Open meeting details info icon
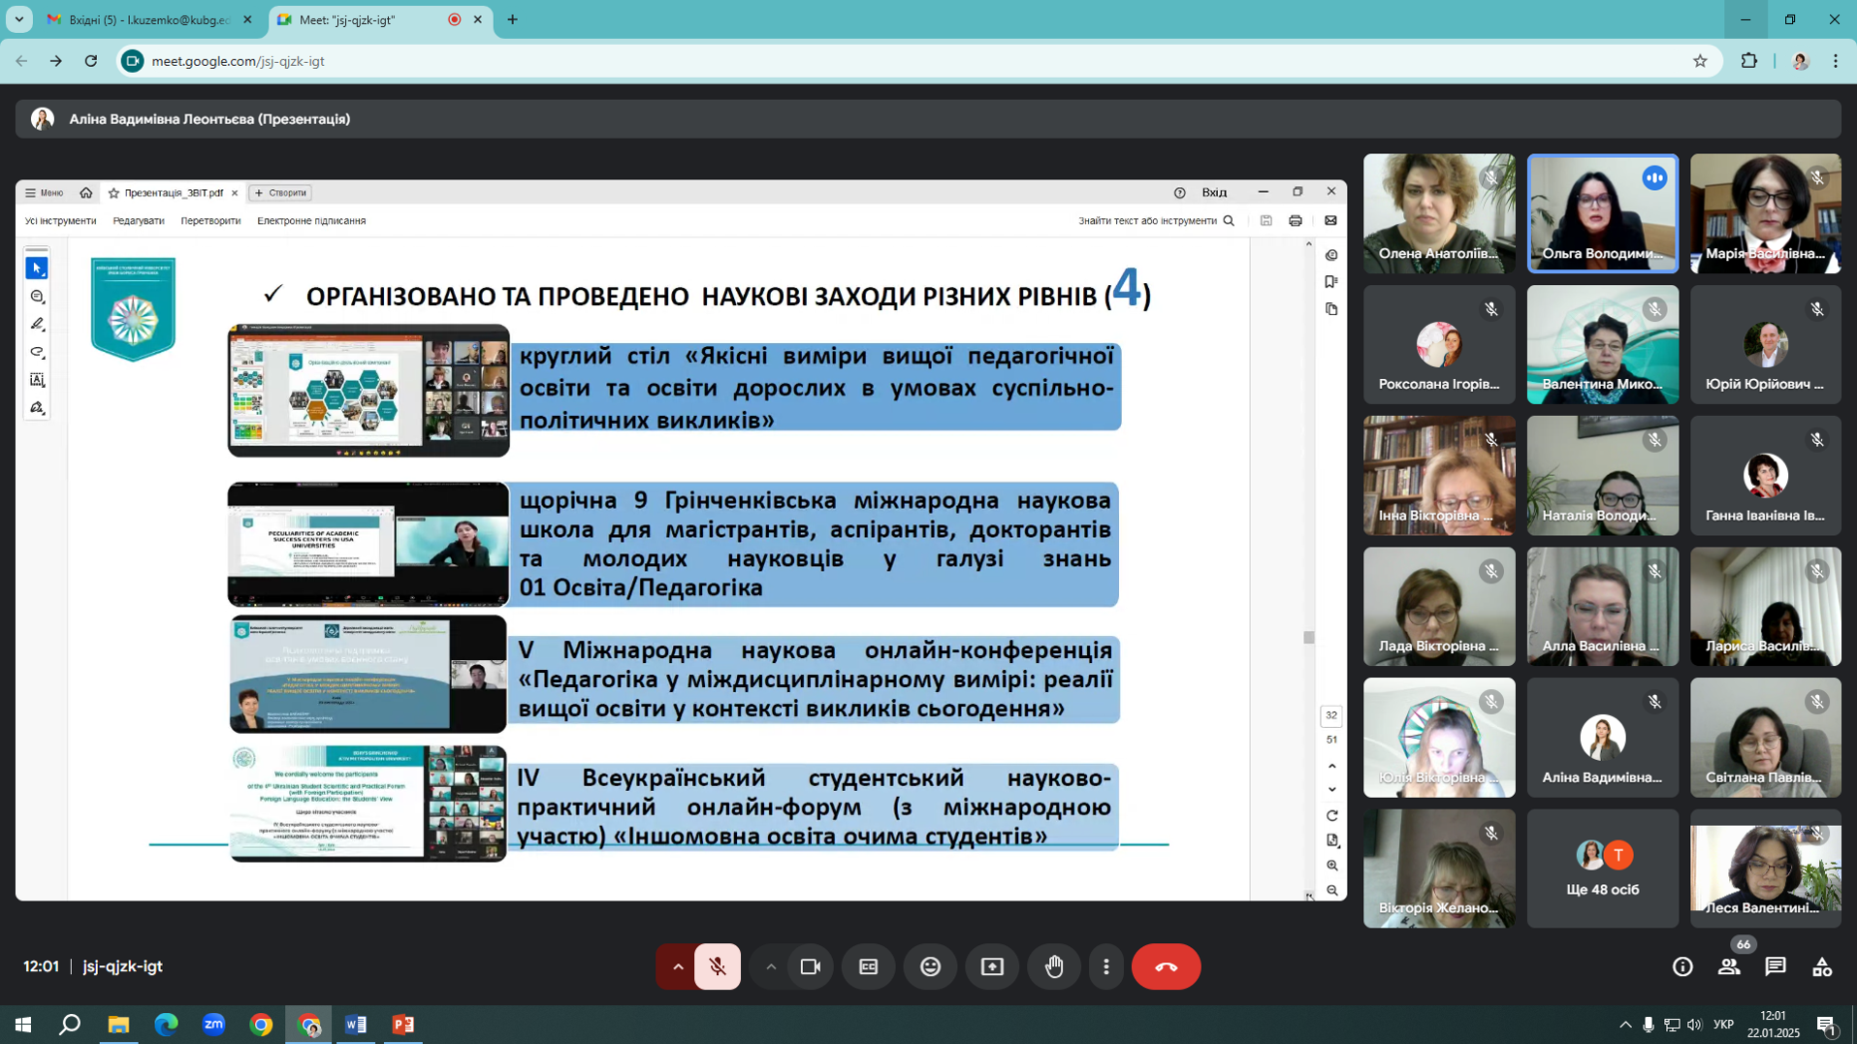Screen dimensions: 1857x1044 (1682, 966)
